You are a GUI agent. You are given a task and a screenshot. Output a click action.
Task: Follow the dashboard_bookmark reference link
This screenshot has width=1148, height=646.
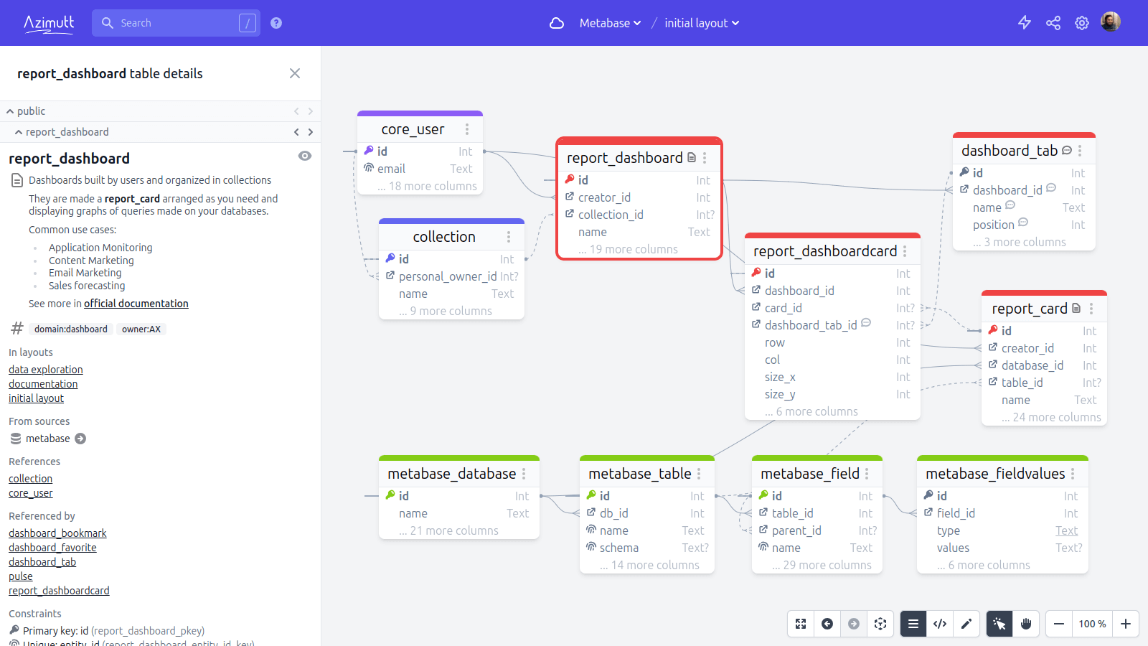(x=57, y=533)
